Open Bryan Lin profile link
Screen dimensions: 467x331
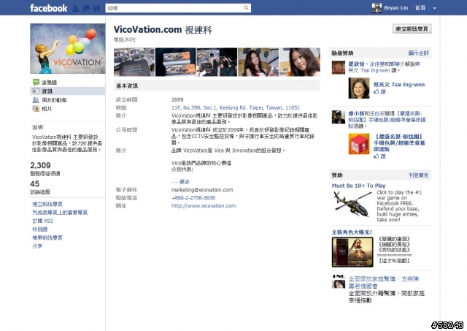point(395,8)
